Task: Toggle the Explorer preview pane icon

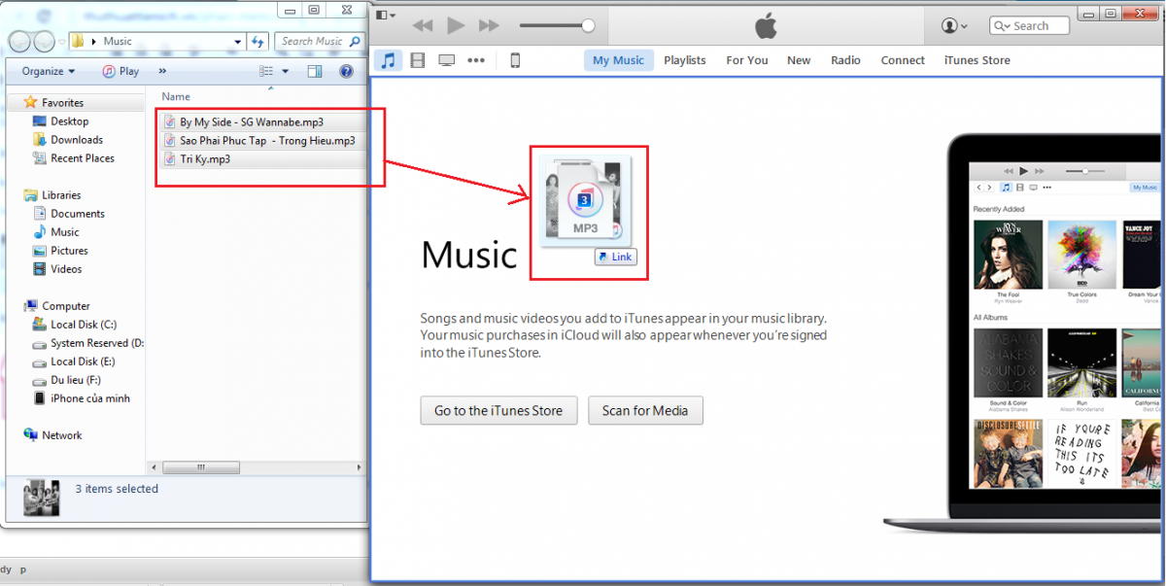Action: click(315, 71)
